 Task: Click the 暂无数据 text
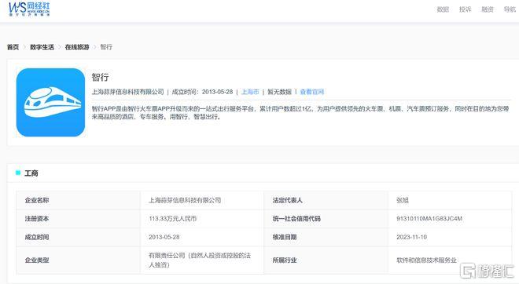tap(279, 92)
